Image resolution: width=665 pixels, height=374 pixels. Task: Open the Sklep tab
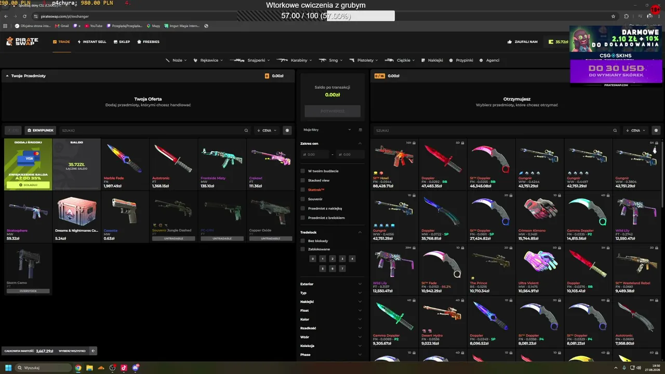click(122, 42)
